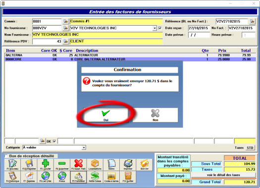Image resolution: width=260 pixels, height=188 pixels.
Task: Click lookup icon in item entry row
Action: (43, 141)
